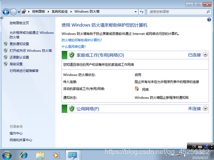Open 更改通知设置 link
Screen dimensions: 214x160
[x=19, y=44]
